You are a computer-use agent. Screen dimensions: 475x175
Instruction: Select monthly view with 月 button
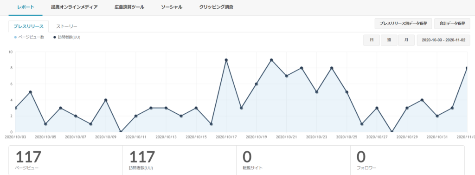(x=406, y=40)
